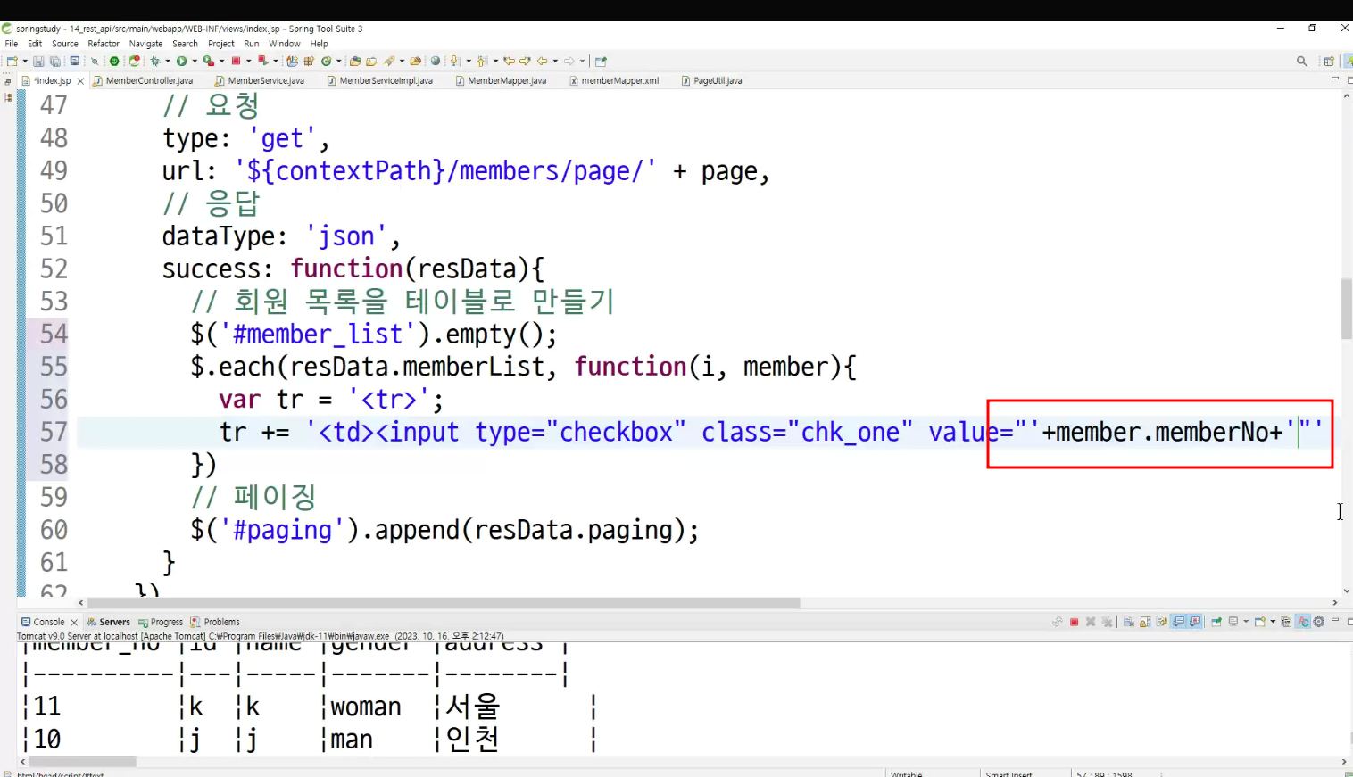Switch to the MemberController.java tab
Image resolution: width=1353 pixels, height=777 pixels.
tap(143, 80)
